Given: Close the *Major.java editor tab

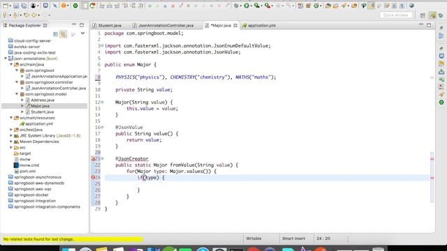Looking at the screenshot, I should tap(235, 25).
